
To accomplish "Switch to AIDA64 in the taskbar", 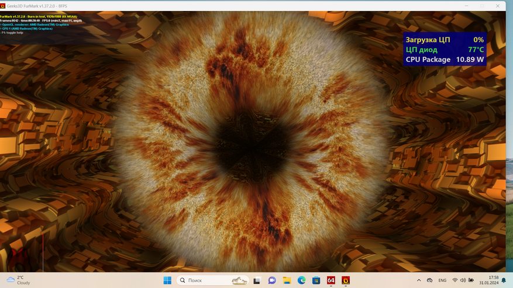I will pyautogui.click(x=331, y=280).
